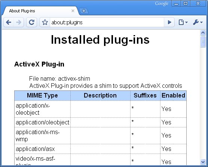This screenshot has width=208, height=167.
Task: Close the About Plug-ins tab
Action: pos(73,11)
